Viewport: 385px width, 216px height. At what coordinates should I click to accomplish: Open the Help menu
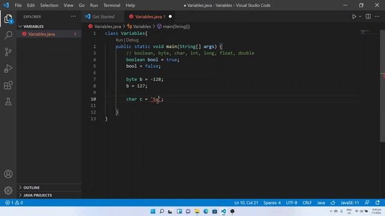point(130,5)
